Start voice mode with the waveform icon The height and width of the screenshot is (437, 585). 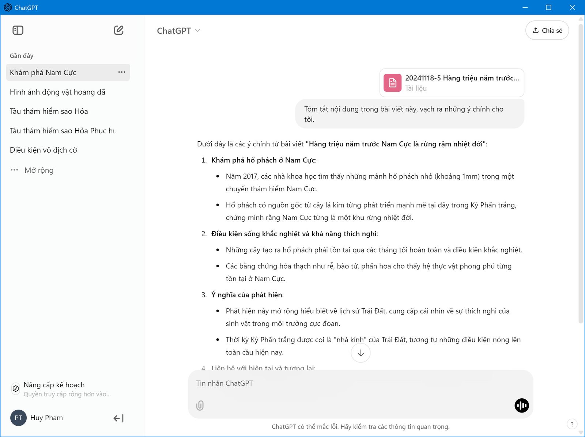tap(521, 405)
